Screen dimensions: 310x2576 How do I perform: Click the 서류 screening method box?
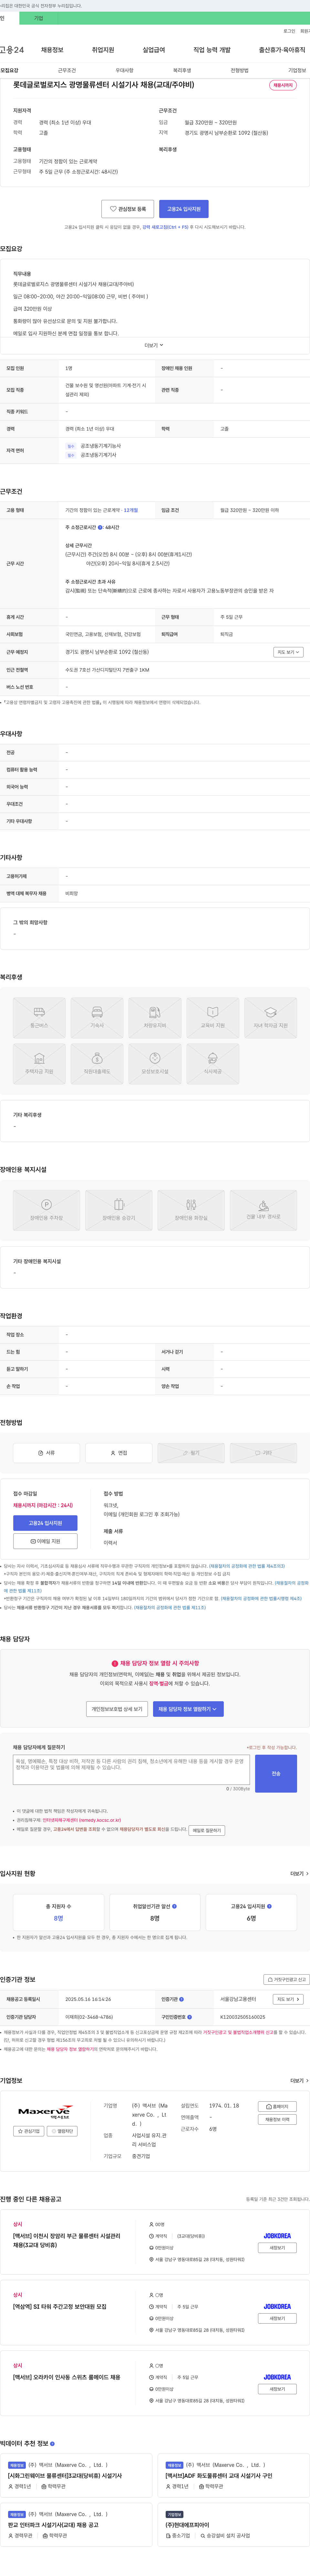(x=46, y=1453)
